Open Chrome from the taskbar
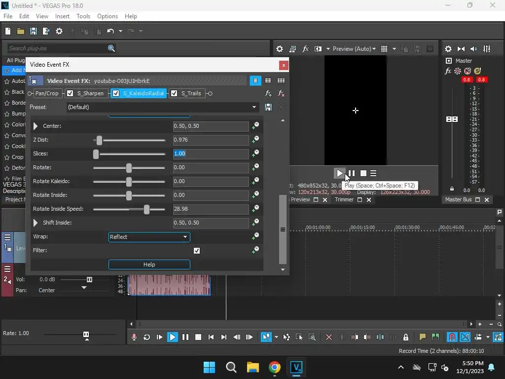This screenshot has height=379, width=505. coord(274,367)
